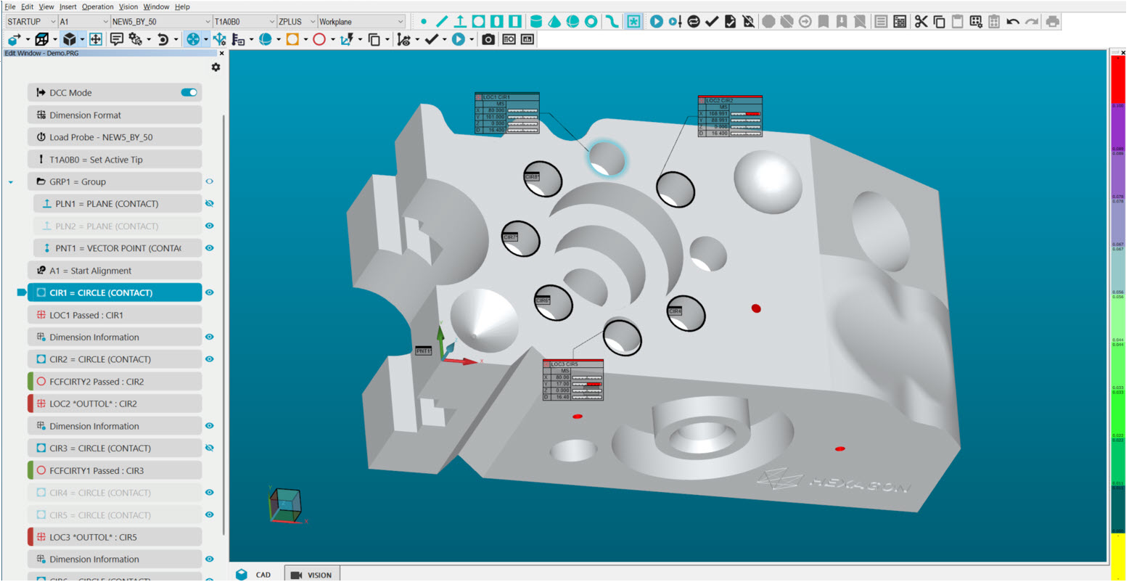Select the Circle auto feature tool

tap(477, 20)
